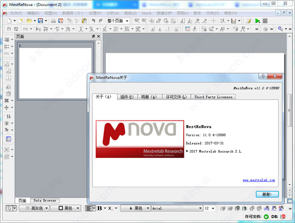Open the text color dropdown with letter A
This screenshot has width=295, height=223.
pos(136,208)
